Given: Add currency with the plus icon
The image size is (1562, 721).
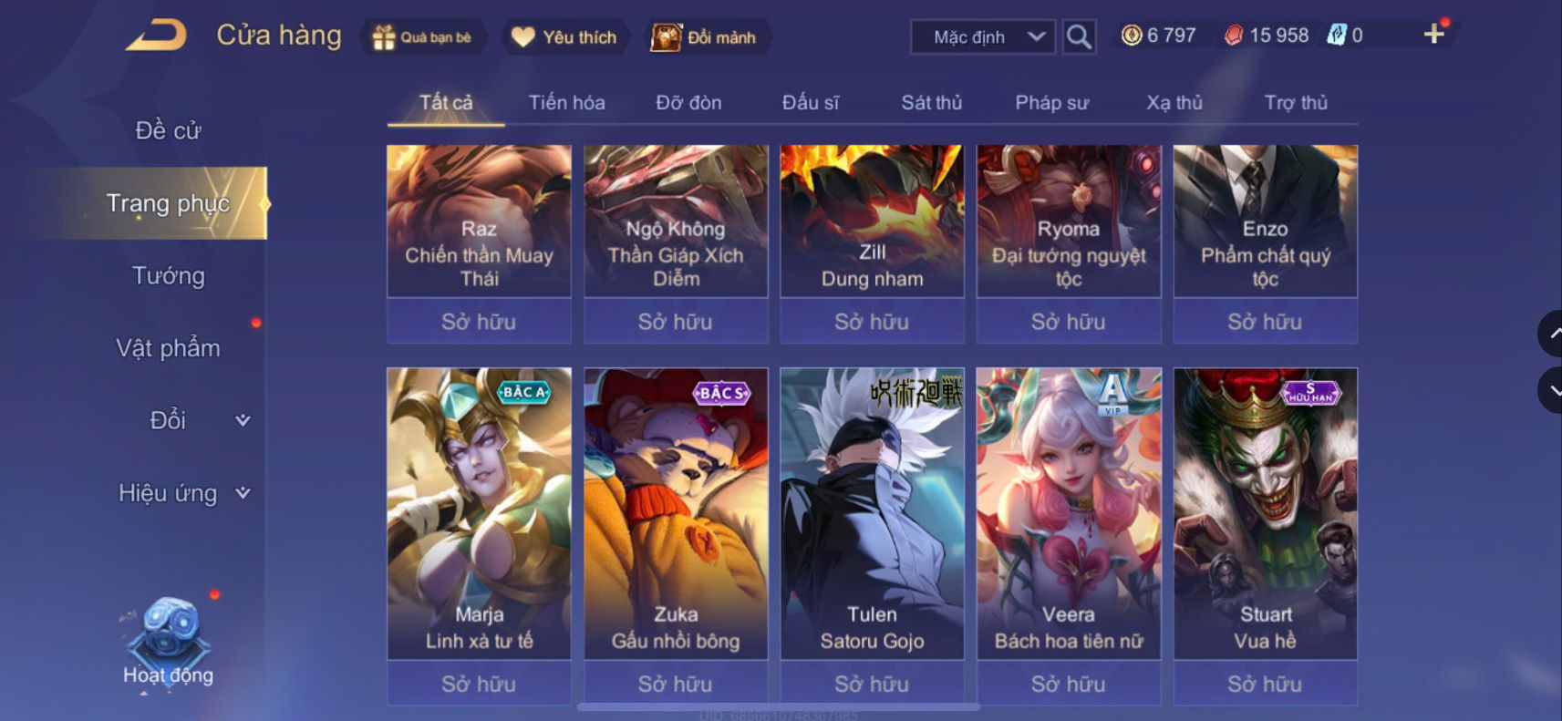Looking at the screenshot, I should [1433, 35].
